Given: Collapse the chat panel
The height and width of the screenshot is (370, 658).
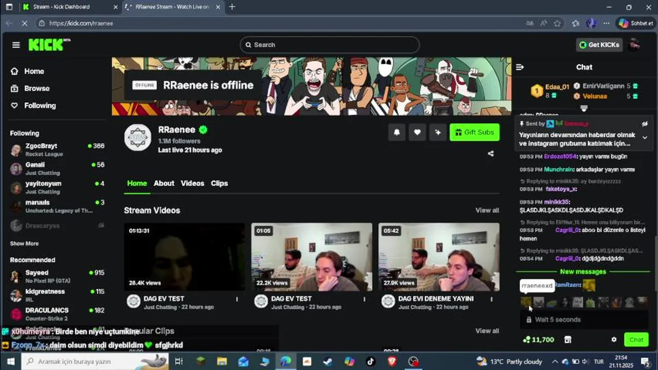Looking at the screenshot, I should click(x=520, y=67).
